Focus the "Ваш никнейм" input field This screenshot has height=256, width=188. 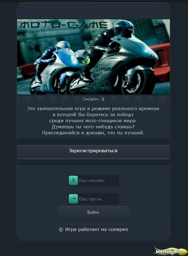pyautogui.click(x=93, y=181)
